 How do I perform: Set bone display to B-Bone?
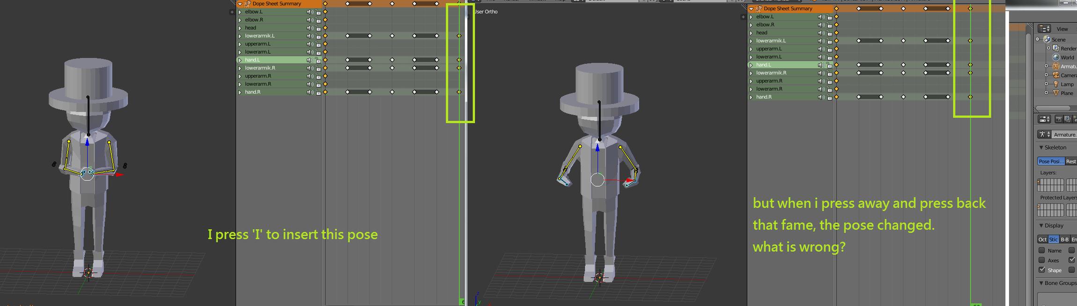coord(1064,239)
